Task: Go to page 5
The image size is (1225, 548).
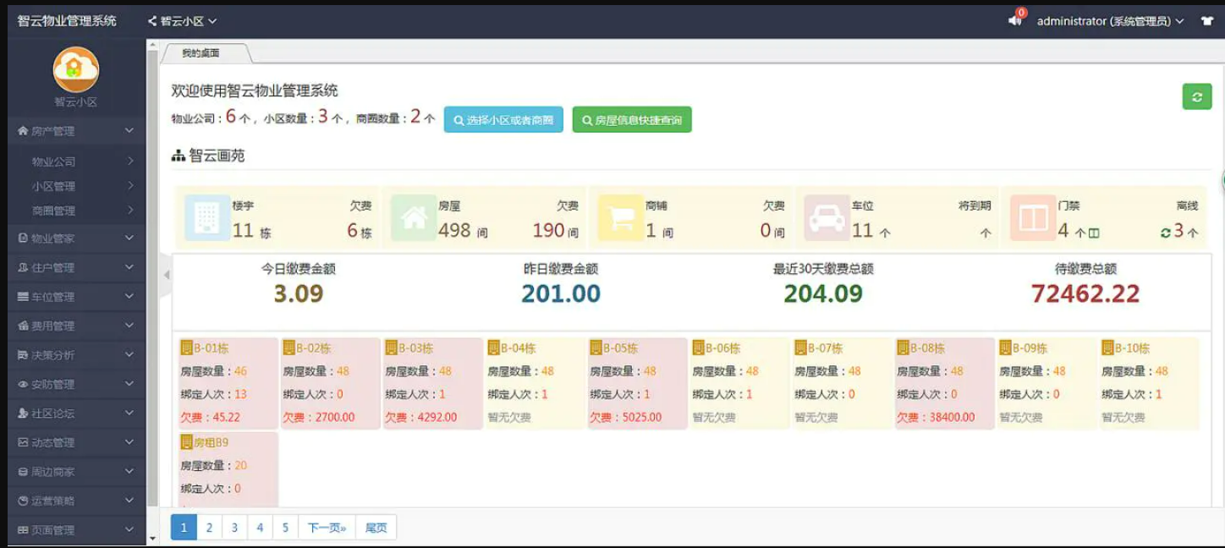Action: click(x=285, y=528)
